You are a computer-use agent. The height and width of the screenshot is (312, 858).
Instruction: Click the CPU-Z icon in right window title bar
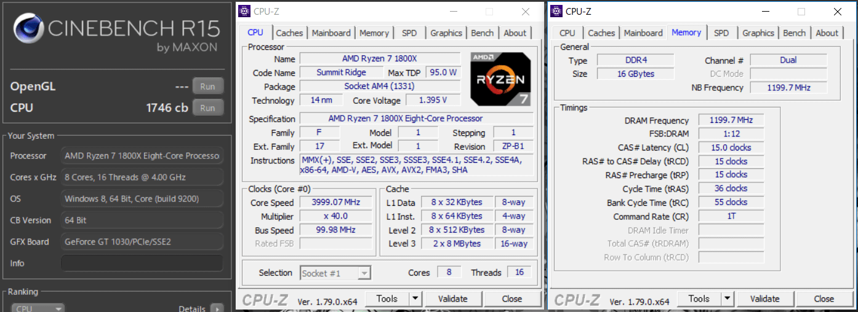(x=556, y=11)
